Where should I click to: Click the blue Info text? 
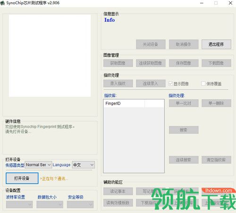point(110,20)
